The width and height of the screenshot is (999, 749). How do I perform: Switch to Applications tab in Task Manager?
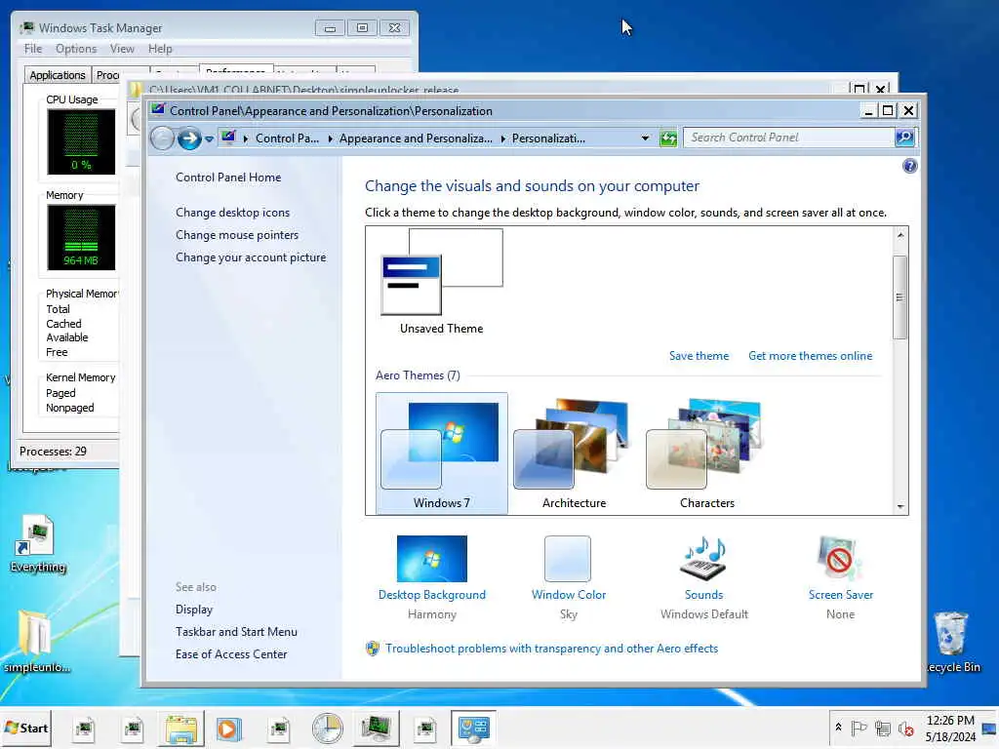(x=58, y=75)
